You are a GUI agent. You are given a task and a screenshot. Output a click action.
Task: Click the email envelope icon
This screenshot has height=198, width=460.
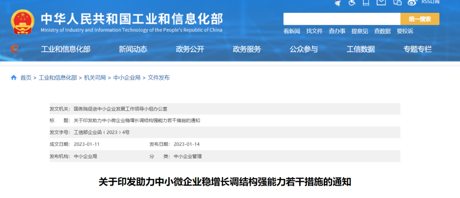(381, 3)
